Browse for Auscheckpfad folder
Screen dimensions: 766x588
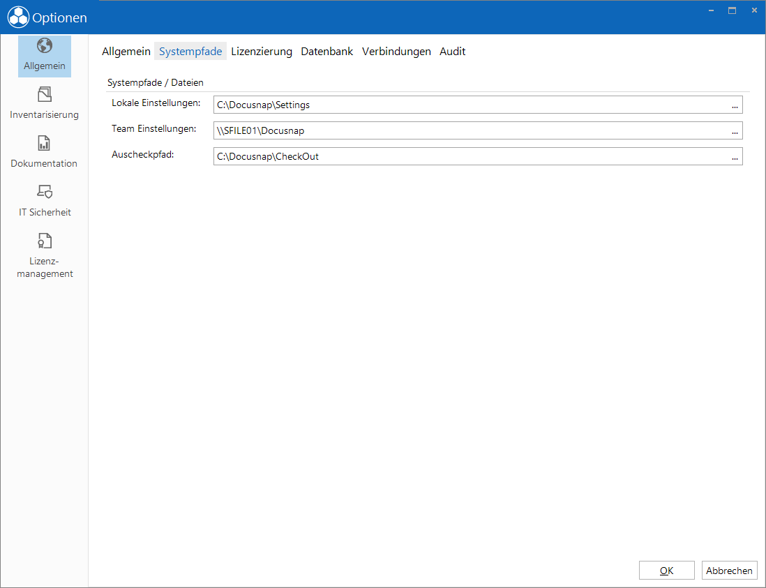pos(735,157)
